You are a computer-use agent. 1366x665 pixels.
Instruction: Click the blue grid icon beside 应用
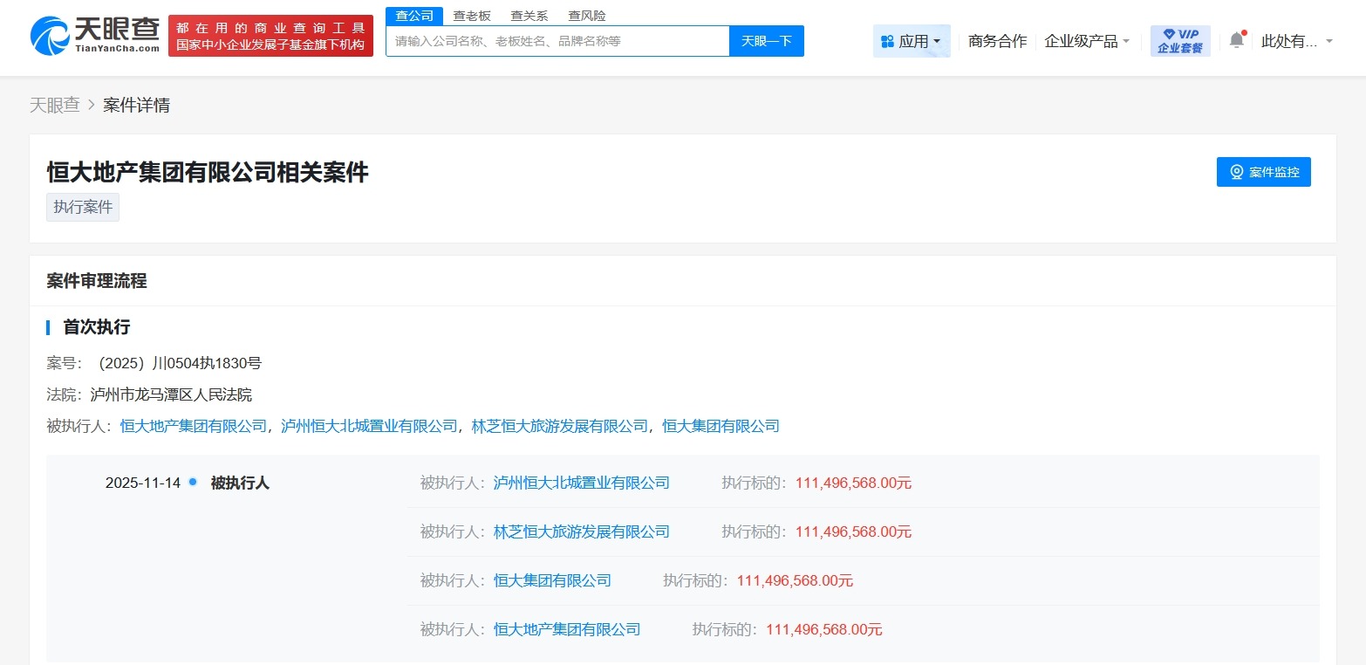[x=886, y=40]
